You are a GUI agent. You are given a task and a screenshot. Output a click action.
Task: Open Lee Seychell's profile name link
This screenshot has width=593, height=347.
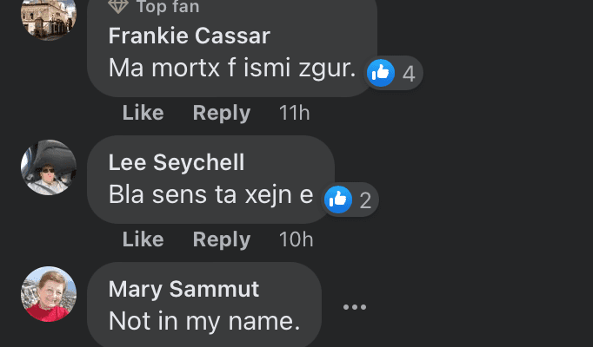(176, 162)
